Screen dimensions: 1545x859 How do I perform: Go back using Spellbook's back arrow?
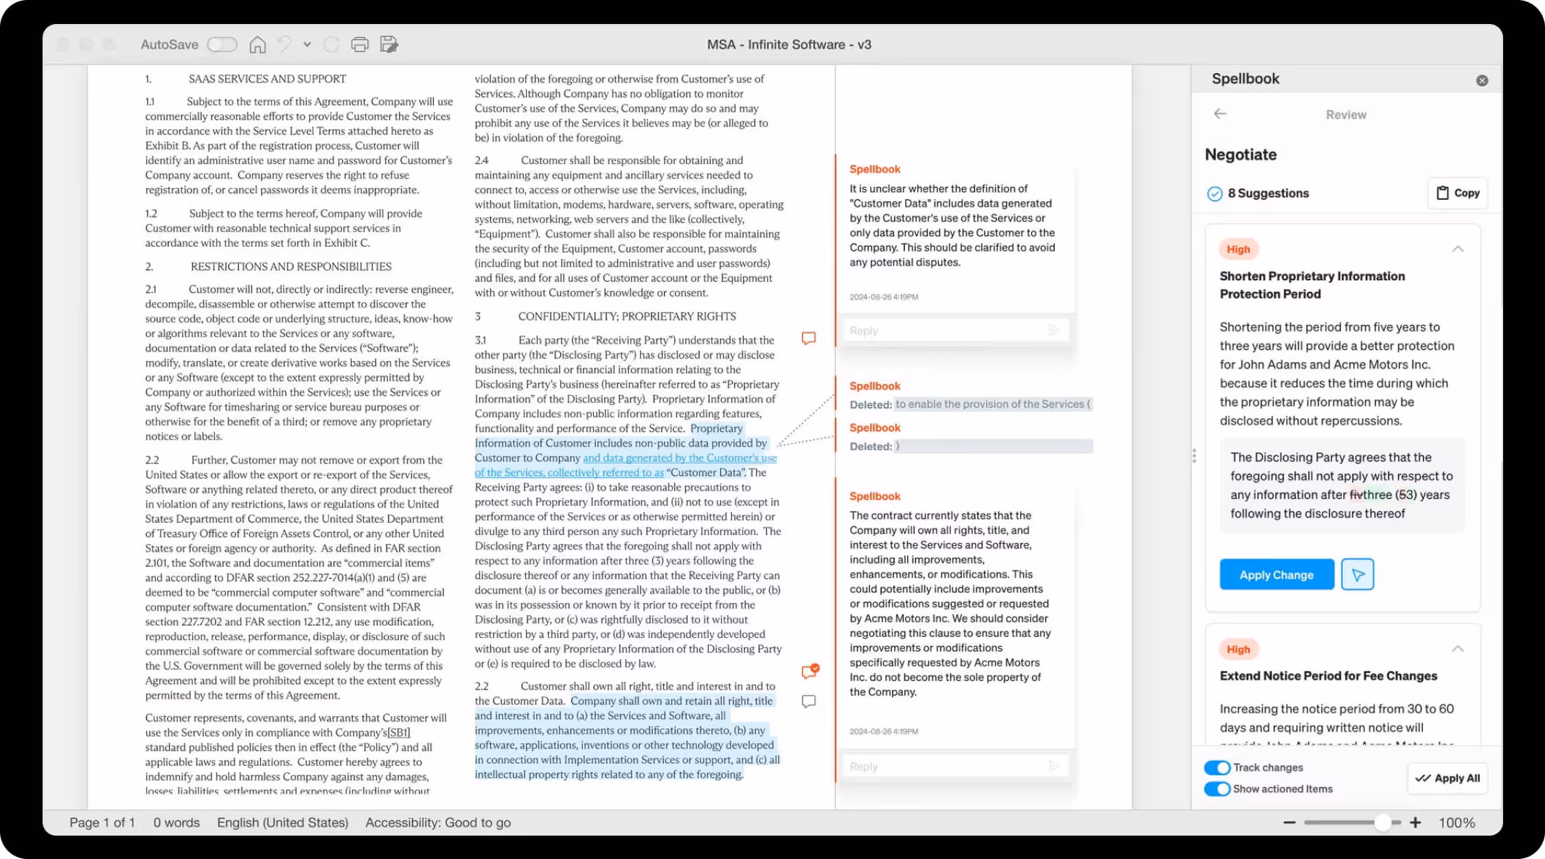click(x=1220, y=114)
